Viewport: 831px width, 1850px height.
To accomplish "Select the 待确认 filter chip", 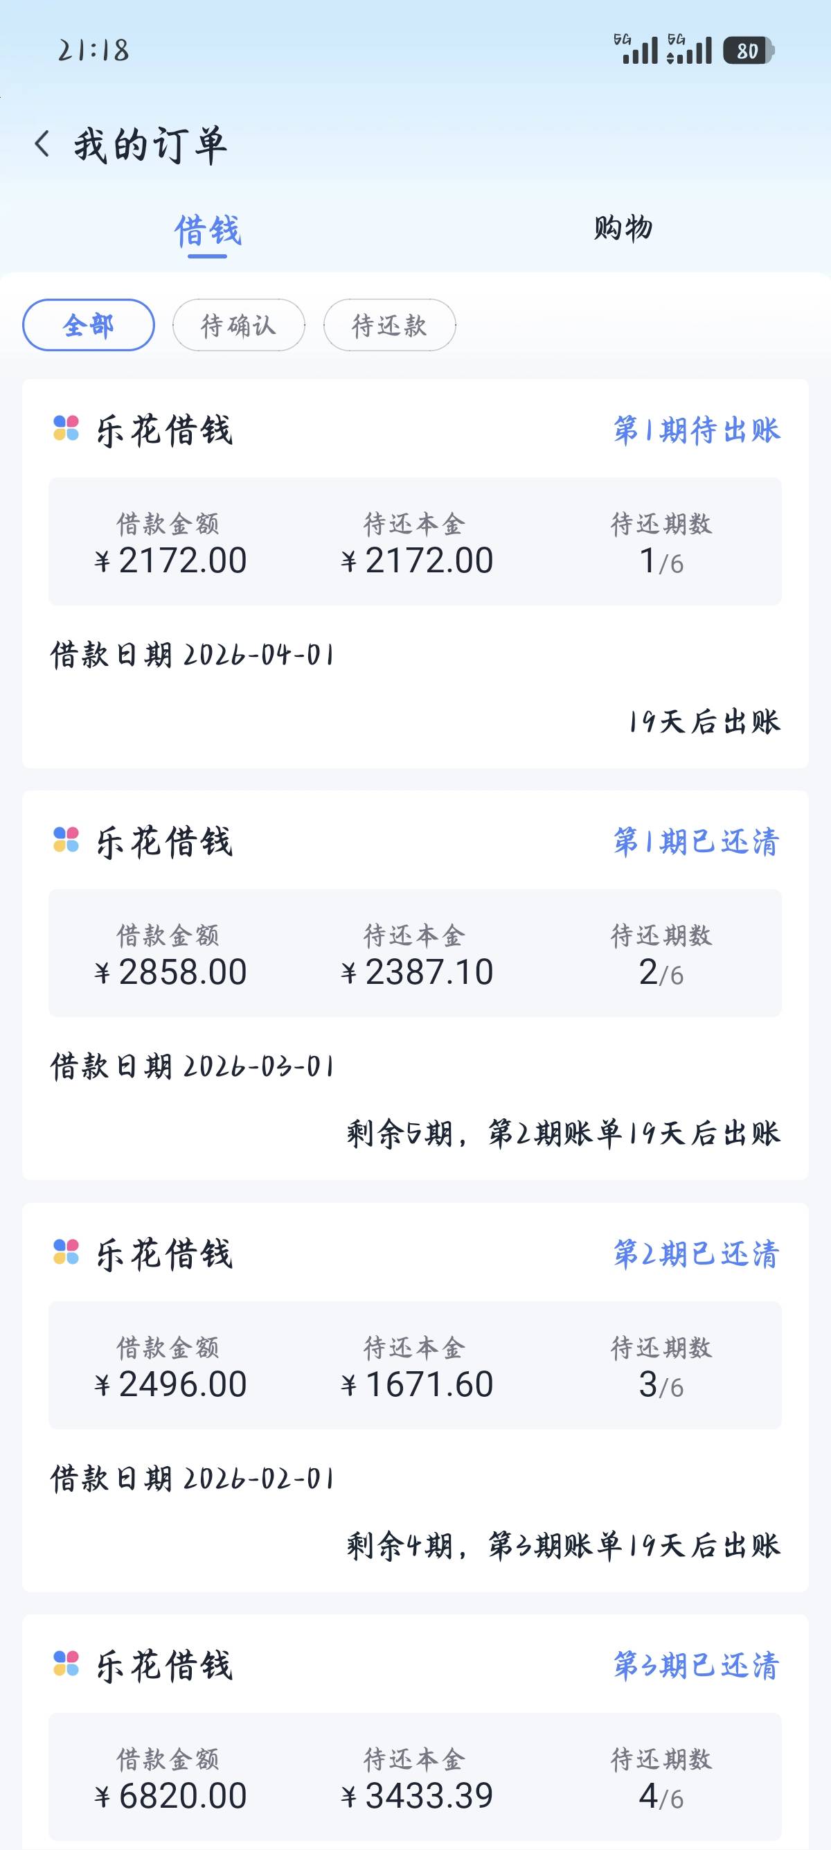I will pyautogui.click(x=238, y=326).
